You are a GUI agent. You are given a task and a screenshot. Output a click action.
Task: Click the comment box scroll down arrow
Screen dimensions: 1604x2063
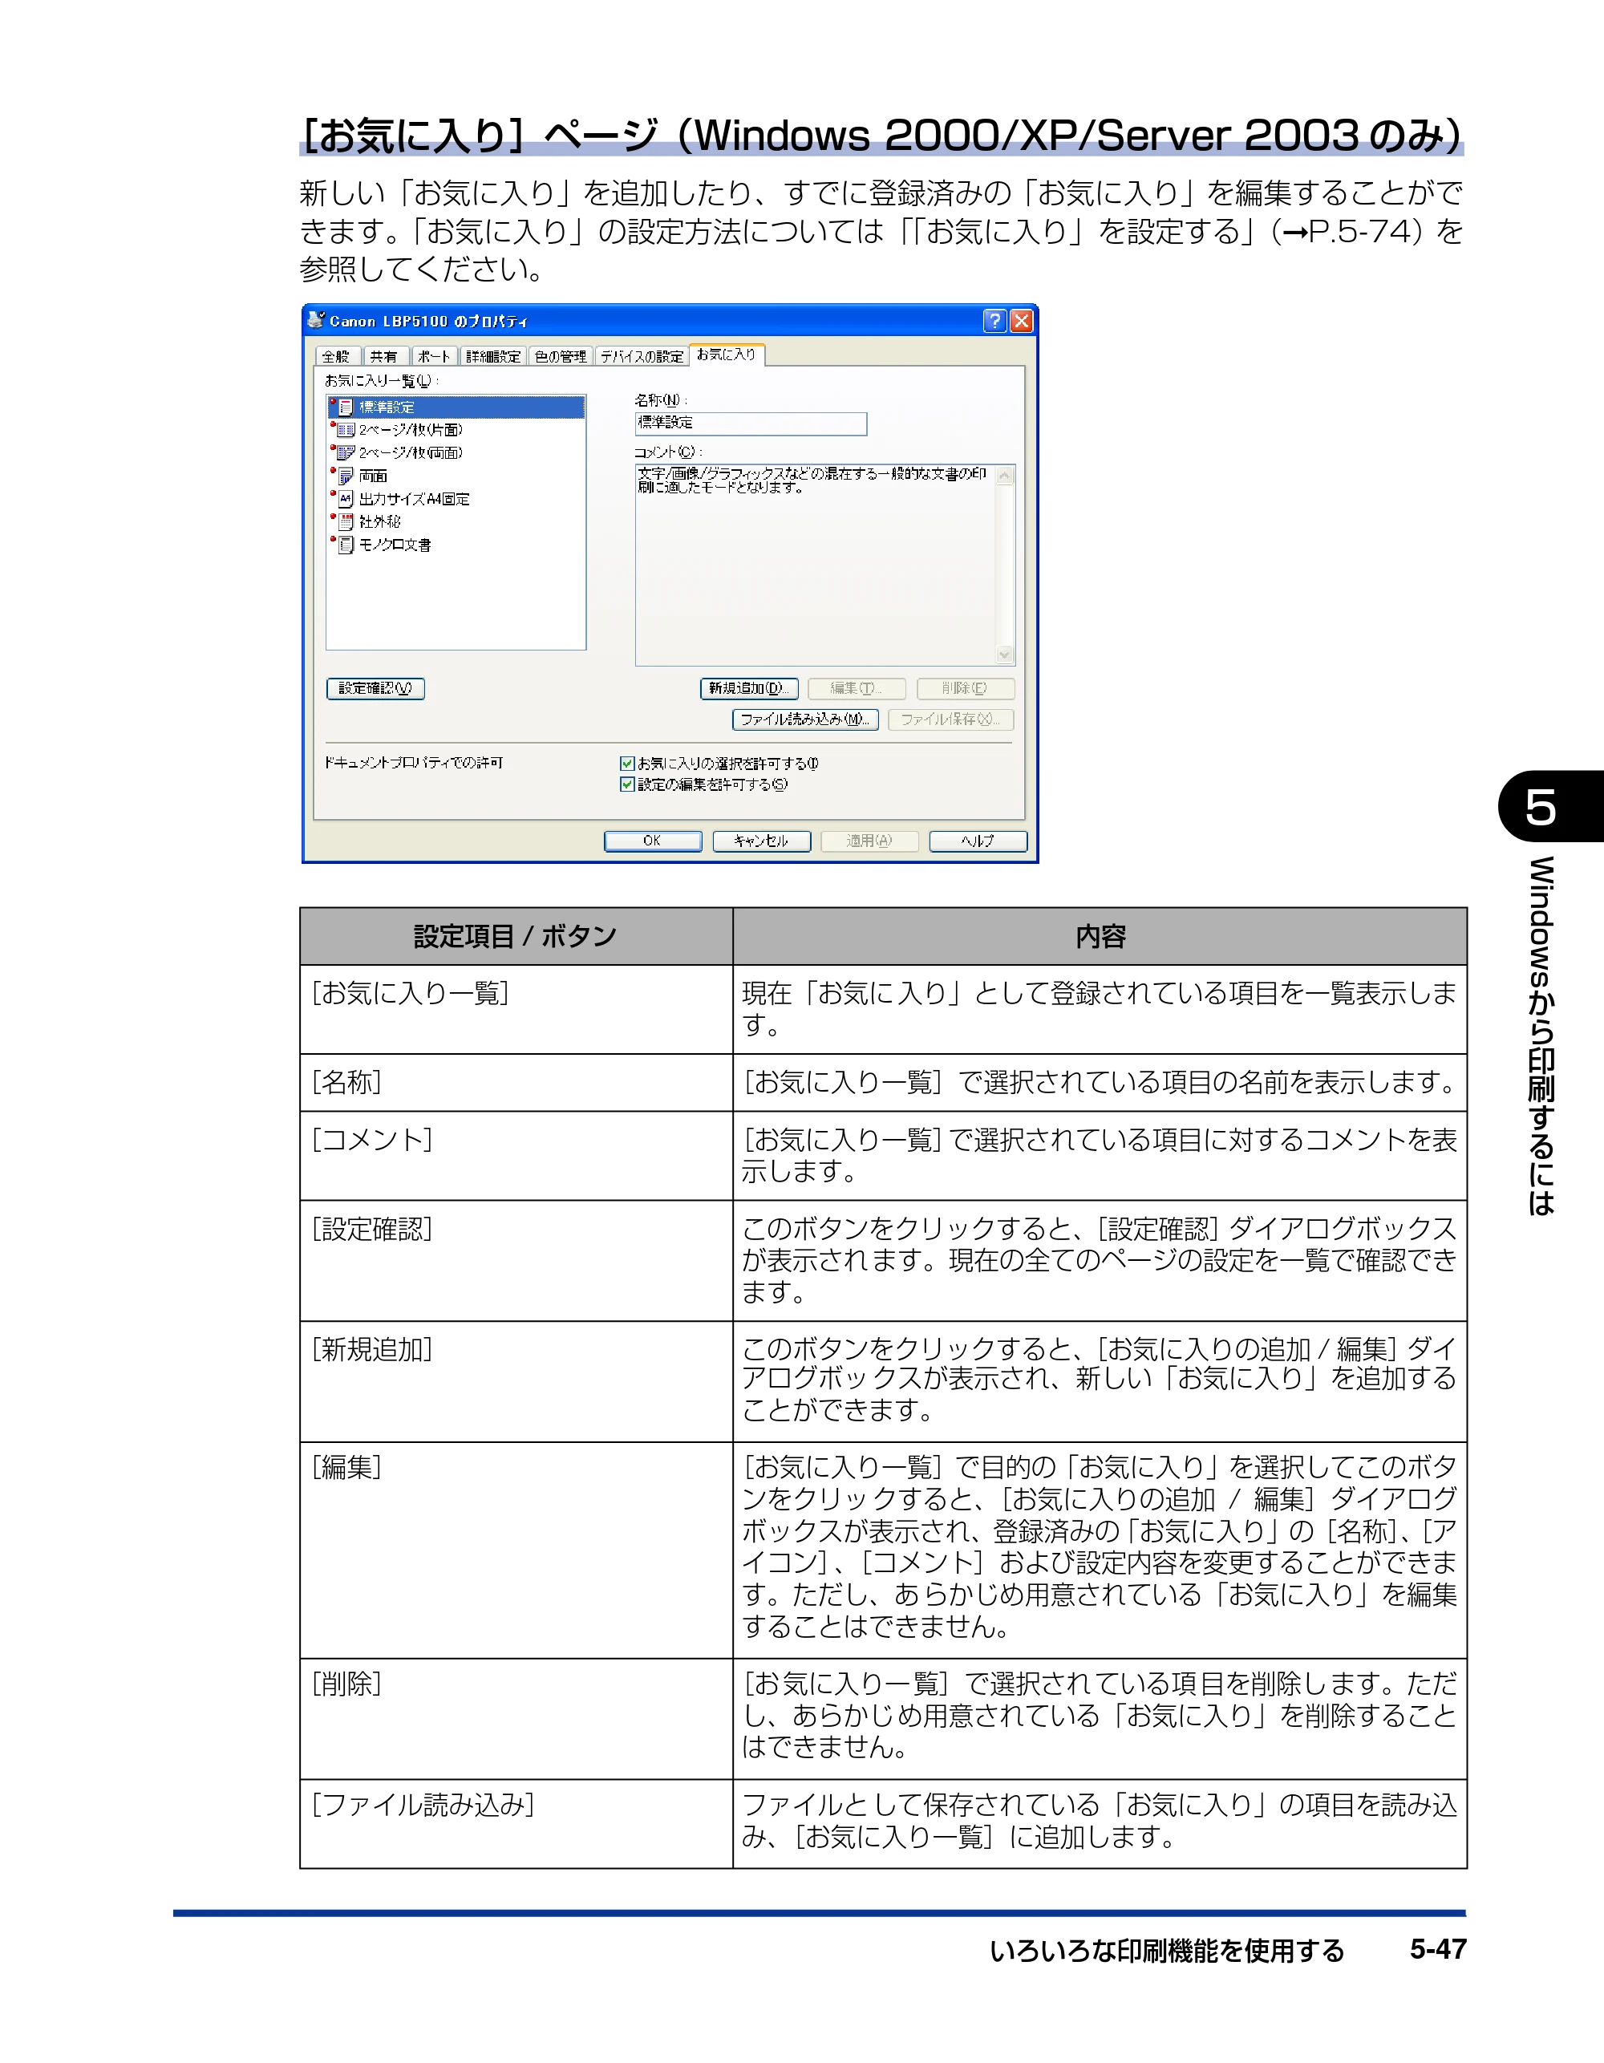1005,655
